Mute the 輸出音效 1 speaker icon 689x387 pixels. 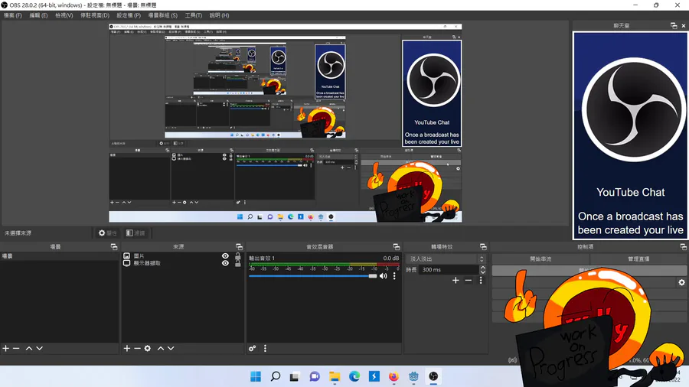[x=384, y=276]
